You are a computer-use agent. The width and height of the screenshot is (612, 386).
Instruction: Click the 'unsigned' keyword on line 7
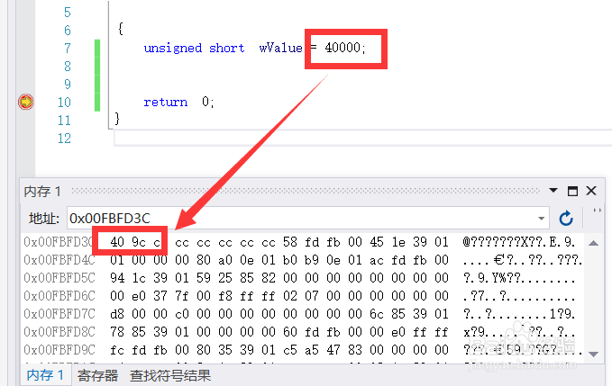pyautogui.click(x=173, y=49)
